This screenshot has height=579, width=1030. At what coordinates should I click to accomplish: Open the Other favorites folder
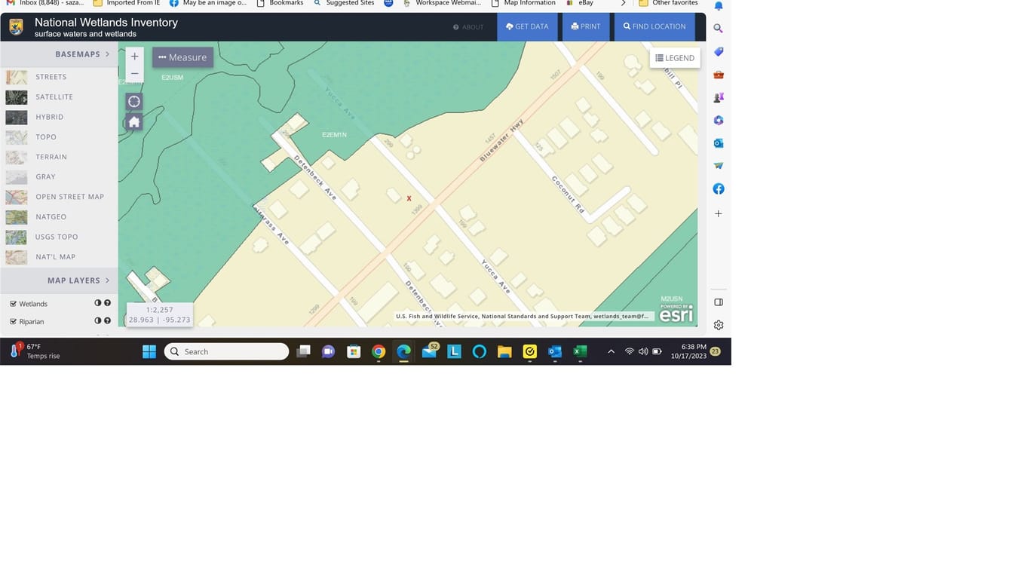669,3
